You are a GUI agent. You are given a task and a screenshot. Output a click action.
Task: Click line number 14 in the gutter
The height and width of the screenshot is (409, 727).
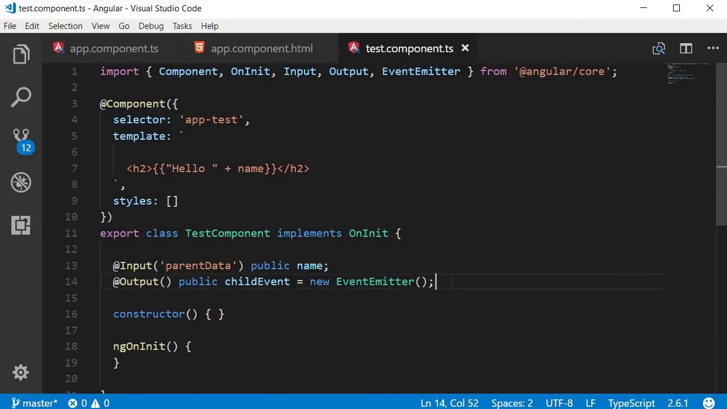click(71, 282)
